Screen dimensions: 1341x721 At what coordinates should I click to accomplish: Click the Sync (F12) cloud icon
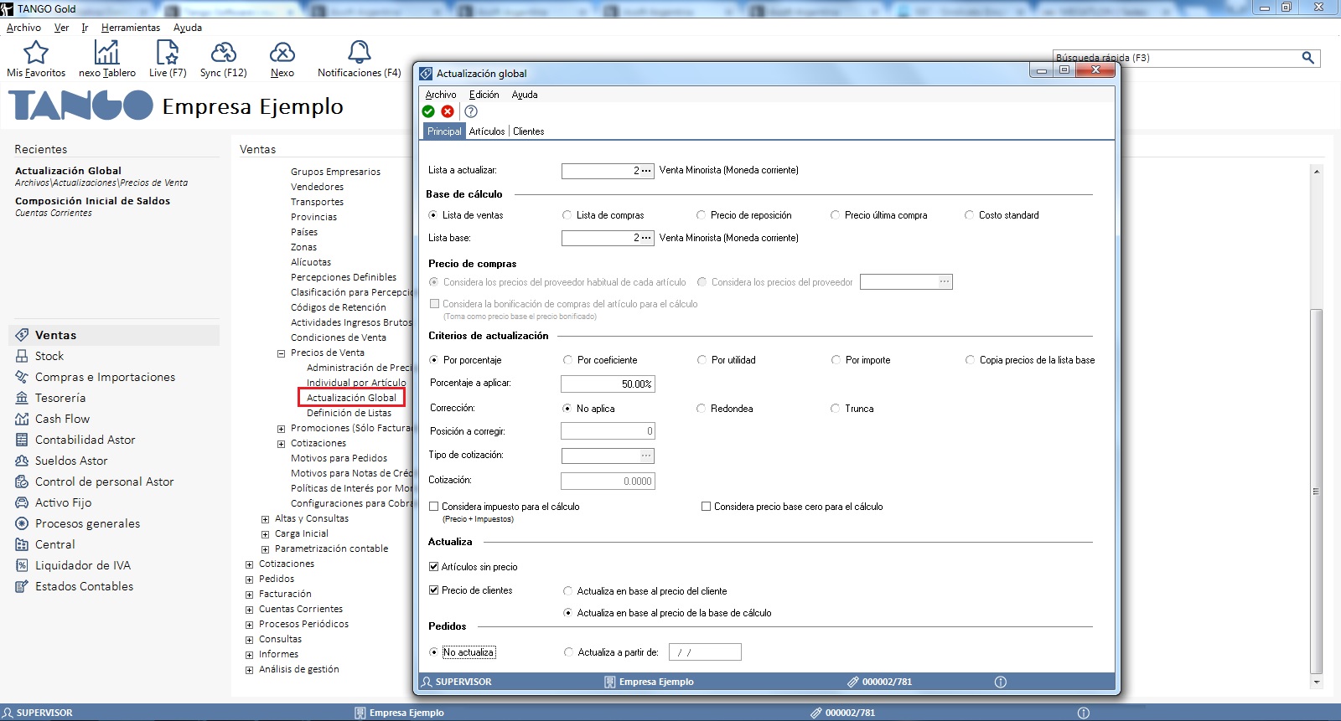[x=223, y=54]
